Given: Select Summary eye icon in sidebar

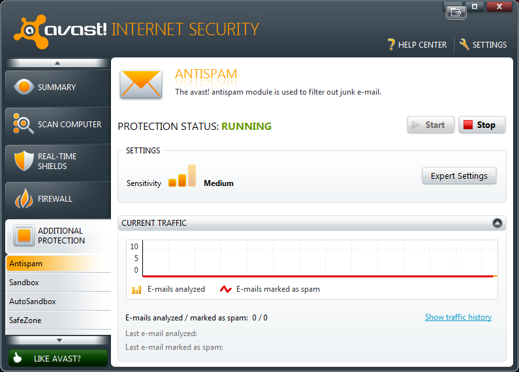Looking at the screenshot, I should click(x=24, y=87).
